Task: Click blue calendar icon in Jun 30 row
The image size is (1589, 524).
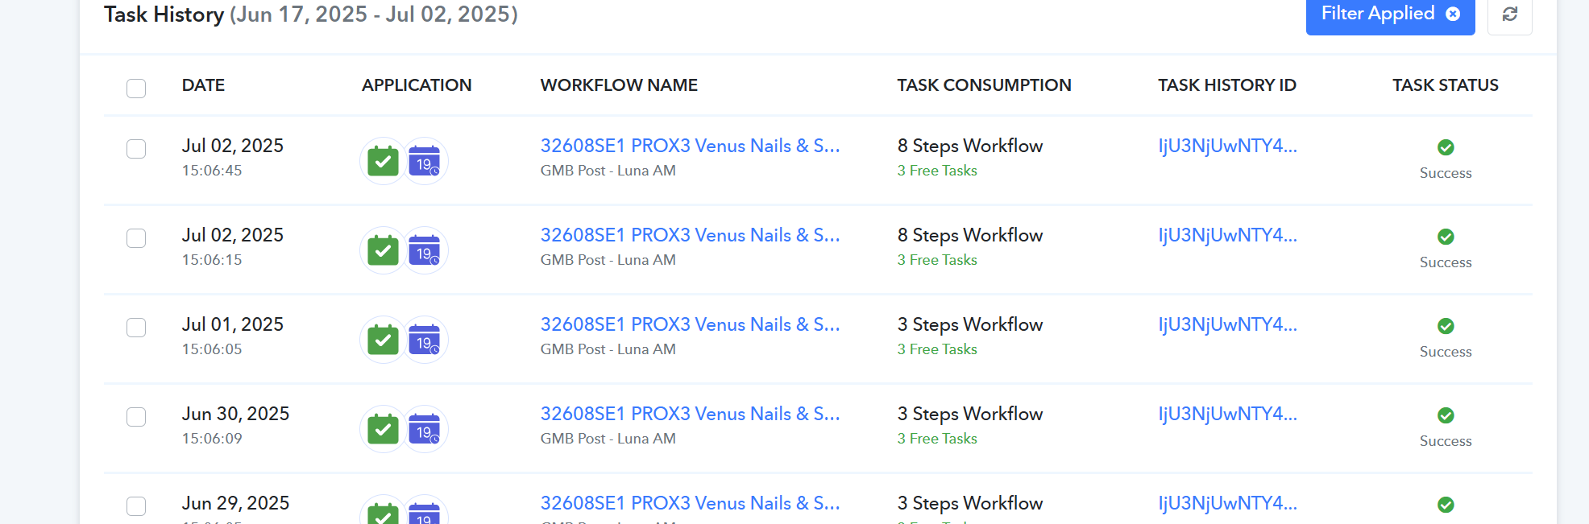Action: pos(425,429)
